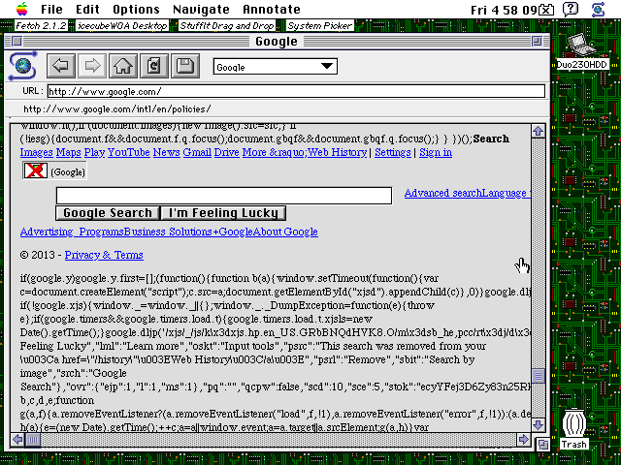The height and width of the screenshot is (465, 621).
Task: Follow the Gmail link
Action: [197, 153]
